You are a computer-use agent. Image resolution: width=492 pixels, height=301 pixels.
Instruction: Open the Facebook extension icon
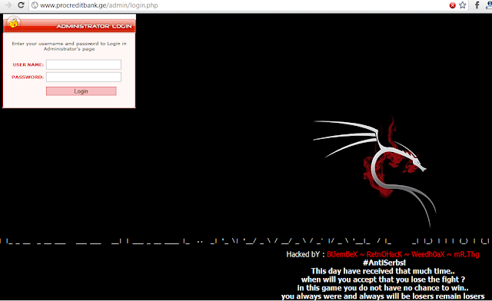pos(477,5)
